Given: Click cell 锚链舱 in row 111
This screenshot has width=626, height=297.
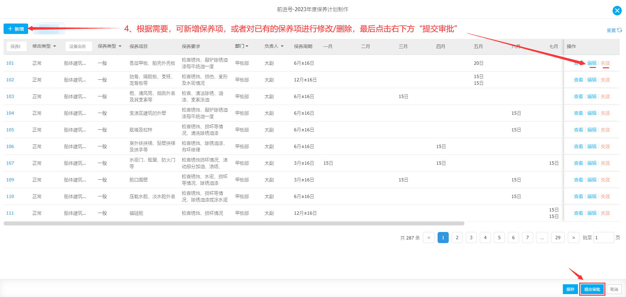Looking at the screenshot, I should click(x=136, y=213).
